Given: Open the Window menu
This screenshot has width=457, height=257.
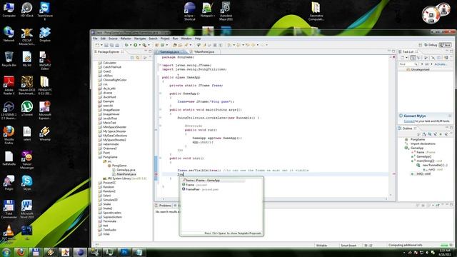Looking at the screenshot, I should pyautogui.click(x=186, y=39).
